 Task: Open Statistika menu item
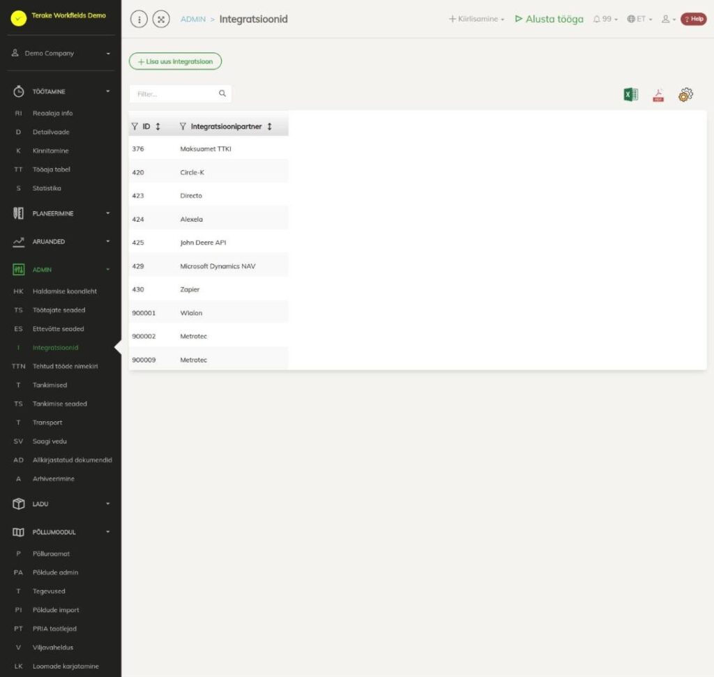[x=47, y=188]
